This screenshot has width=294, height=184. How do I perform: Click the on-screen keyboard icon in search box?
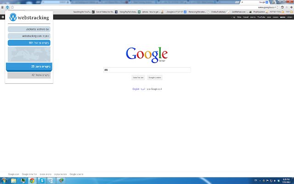coord(106,70)
